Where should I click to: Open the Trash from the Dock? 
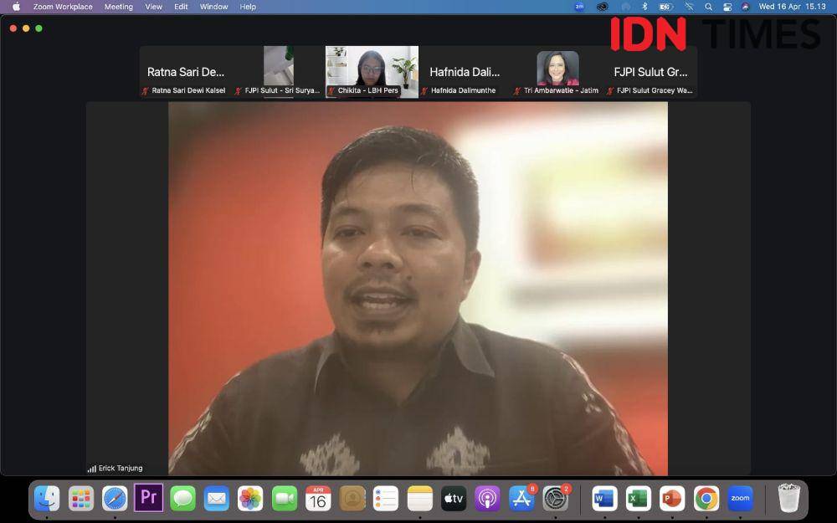pos(789,497)
